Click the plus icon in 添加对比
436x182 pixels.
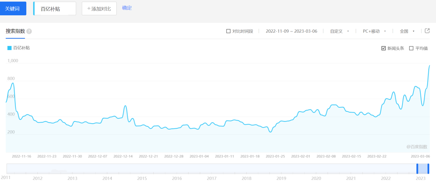pos(89,8)
